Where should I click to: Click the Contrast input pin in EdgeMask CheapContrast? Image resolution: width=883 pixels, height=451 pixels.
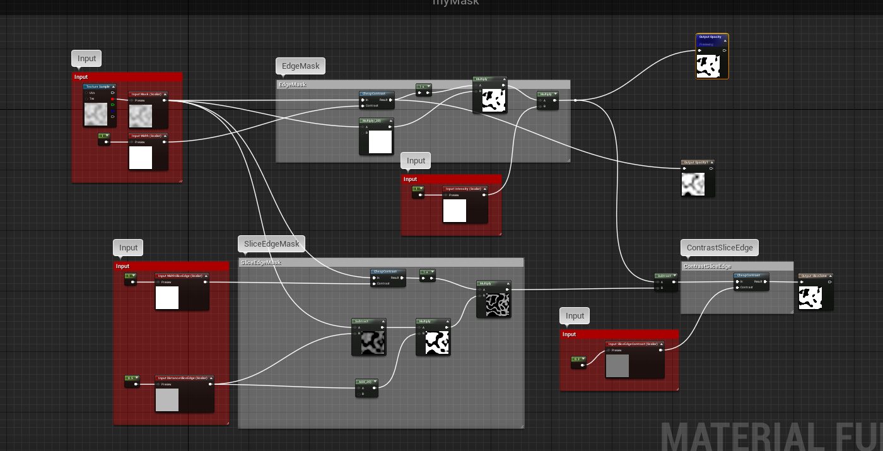[363, 105]
